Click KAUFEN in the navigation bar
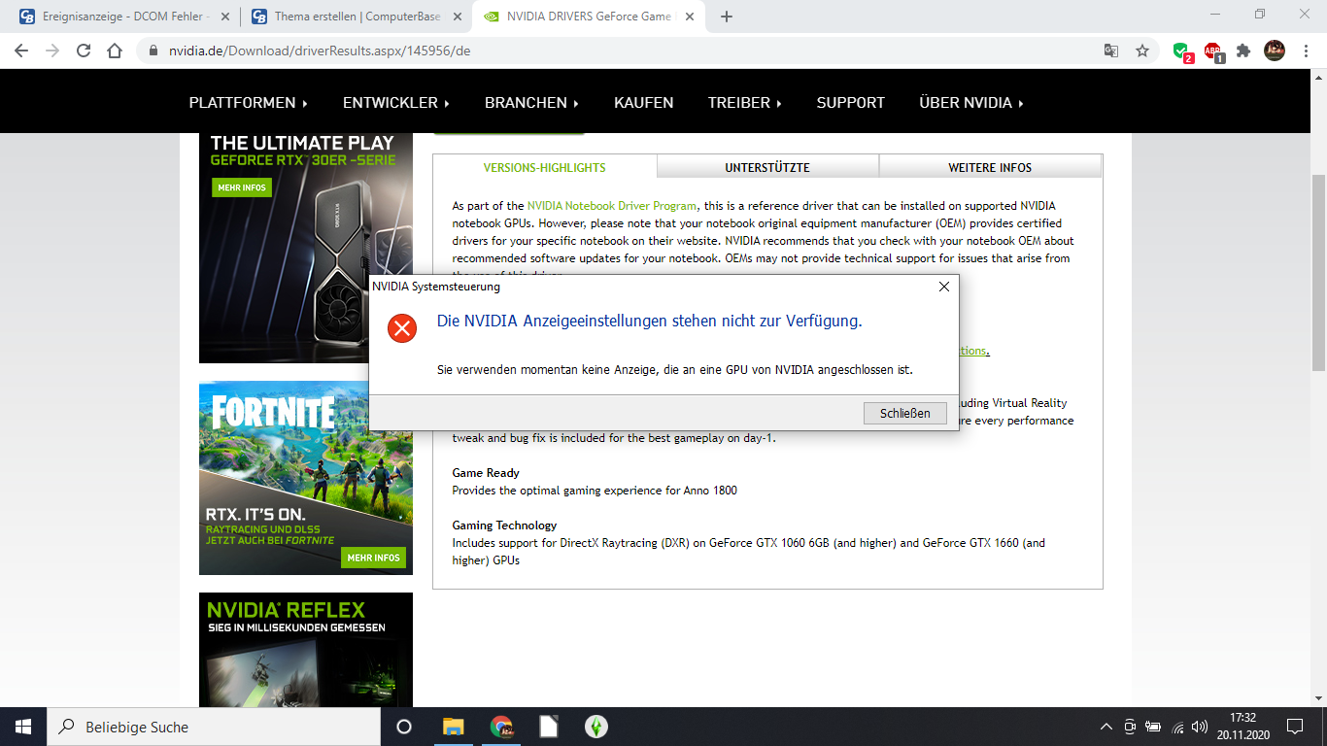 click(x=643, y=102)
